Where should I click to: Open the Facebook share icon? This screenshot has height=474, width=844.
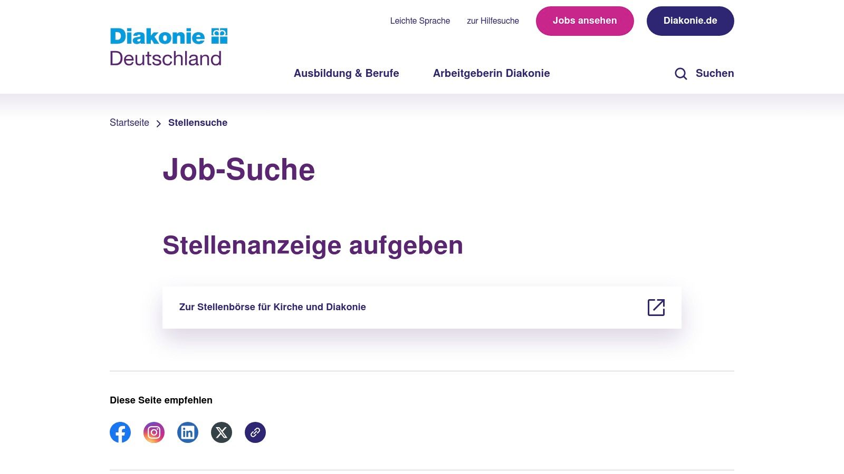[x=120, y=432]
